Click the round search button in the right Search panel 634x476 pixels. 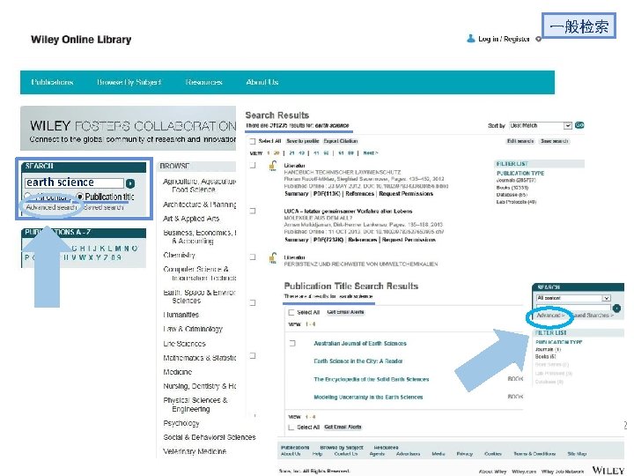click(616, 309)
